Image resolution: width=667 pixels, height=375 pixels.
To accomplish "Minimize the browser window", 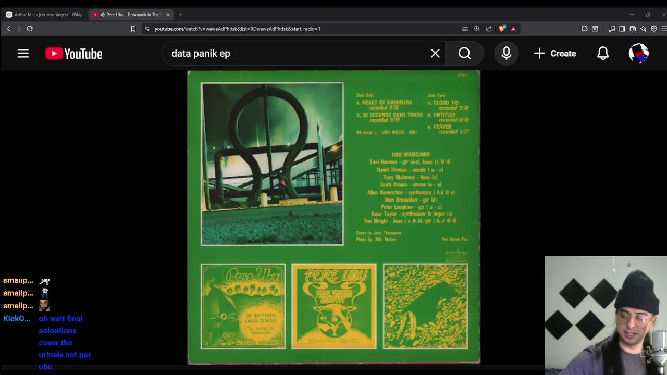I will tap(632, 15).
